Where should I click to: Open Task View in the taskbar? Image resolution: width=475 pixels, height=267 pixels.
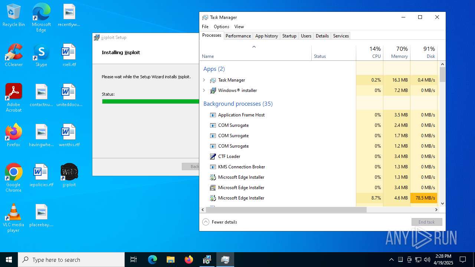tap(134, 260)
